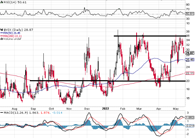196x138 pixels.
Task: Click the Apr label on date axis
Action: pos(159,109)
